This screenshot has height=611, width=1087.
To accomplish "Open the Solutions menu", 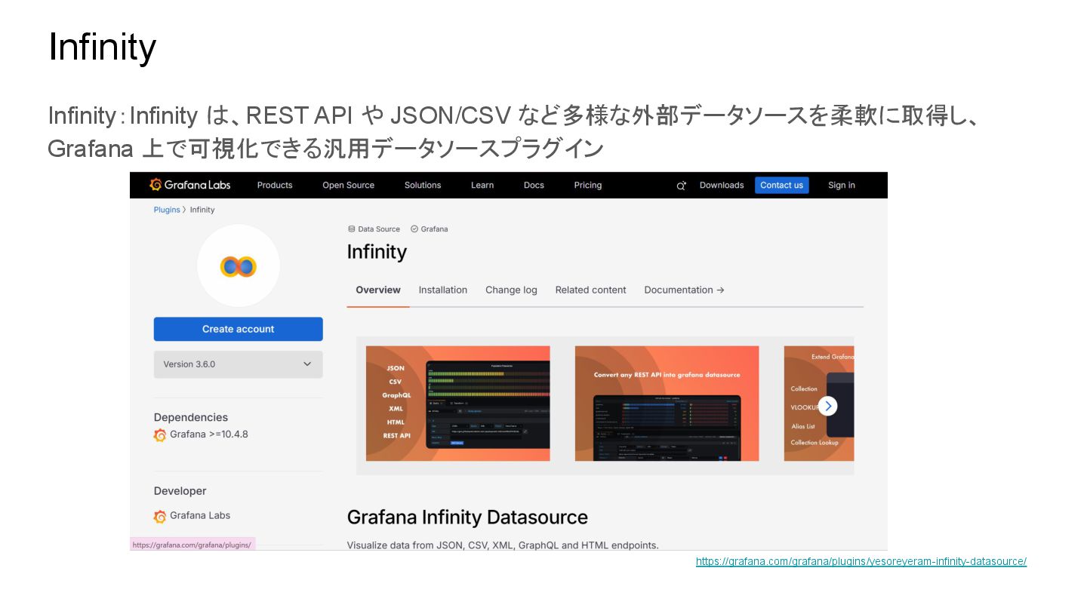I will click(x=423, y=185).
